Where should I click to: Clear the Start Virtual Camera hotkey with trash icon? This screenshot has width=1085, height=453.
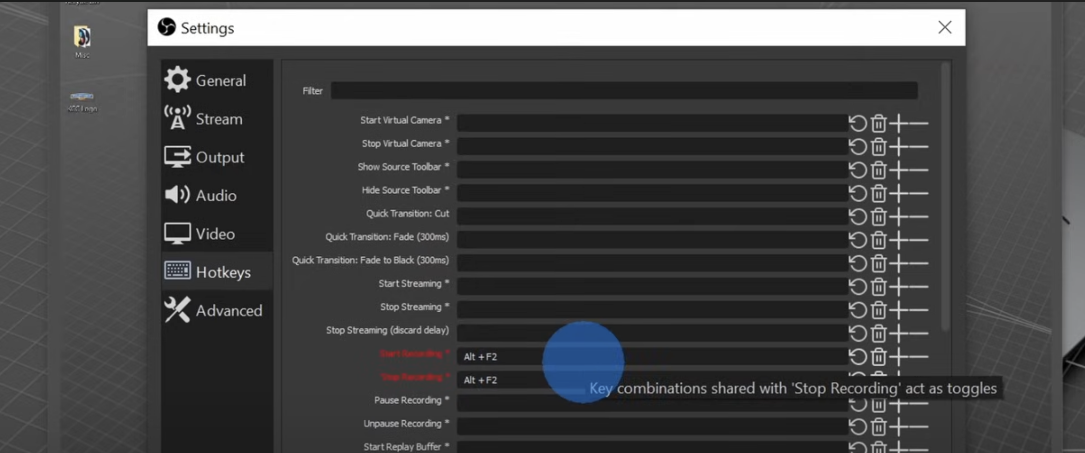(x=879, y=124)
